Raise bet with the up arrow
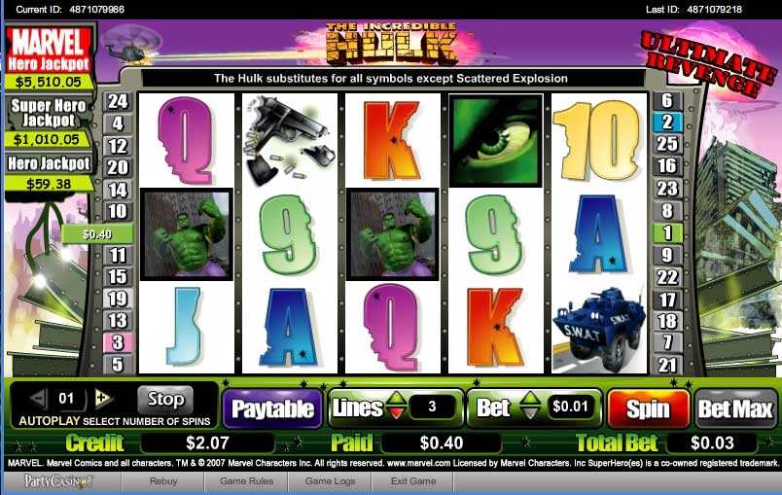The width and height of the screenshot is (782, 495). pos(530,399)
